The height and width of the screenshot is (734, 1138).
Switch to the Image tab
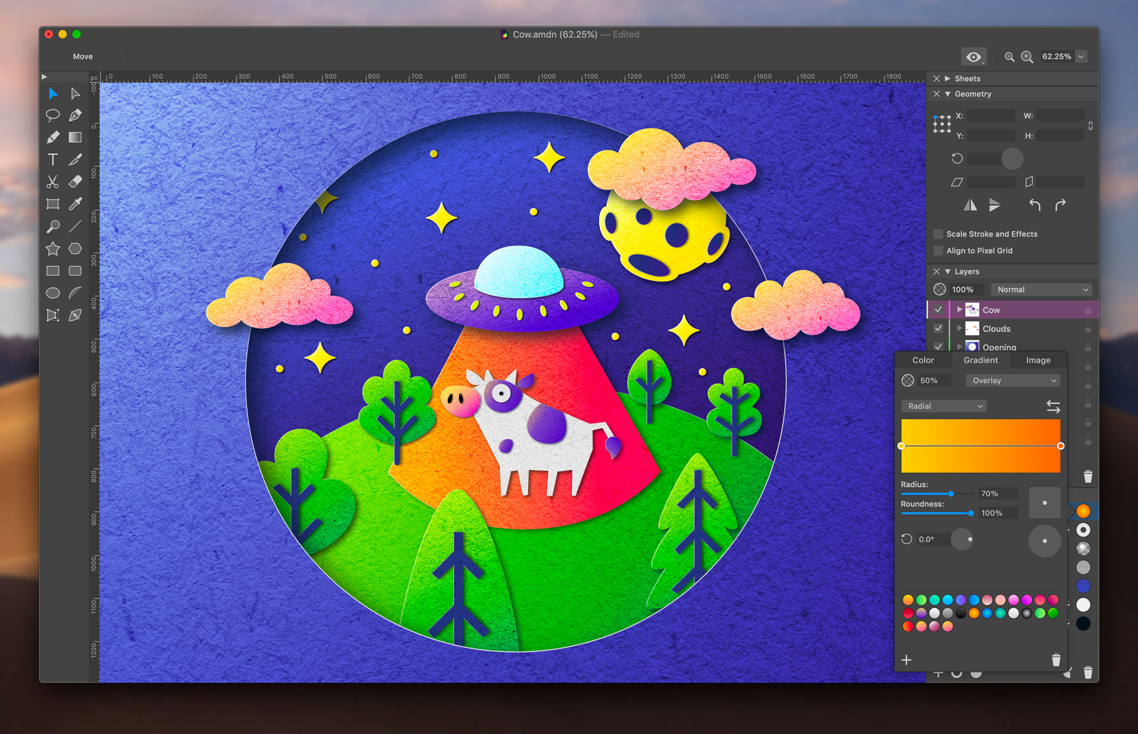tap(1038, 360)
